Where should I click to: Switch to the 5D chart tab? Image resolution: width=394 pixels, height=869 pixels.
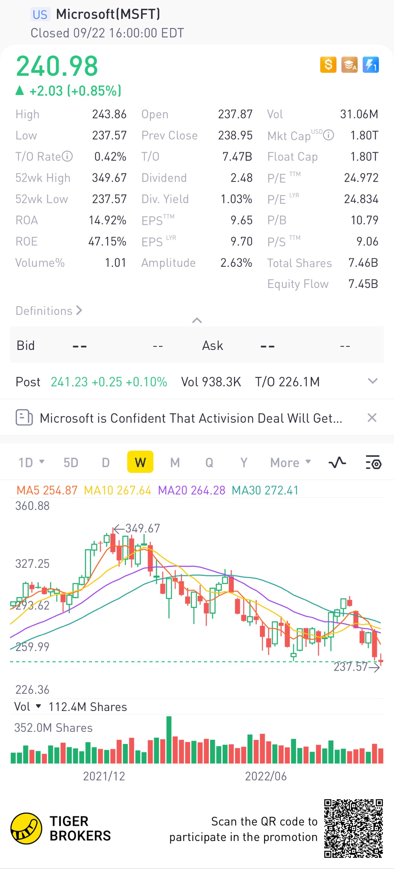coord(71,462)
